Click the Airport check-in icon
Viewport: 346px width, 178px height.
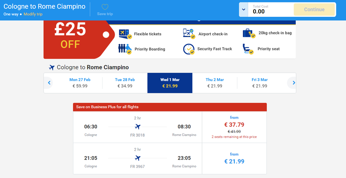tap(189, 34)
